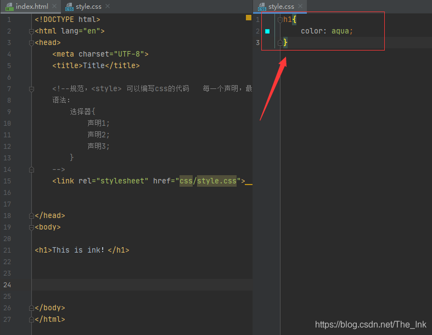The width and height of the screenshot is (432, 335).
Task: Click fold marker at </head> closing tag
Action: pos(31,216)
